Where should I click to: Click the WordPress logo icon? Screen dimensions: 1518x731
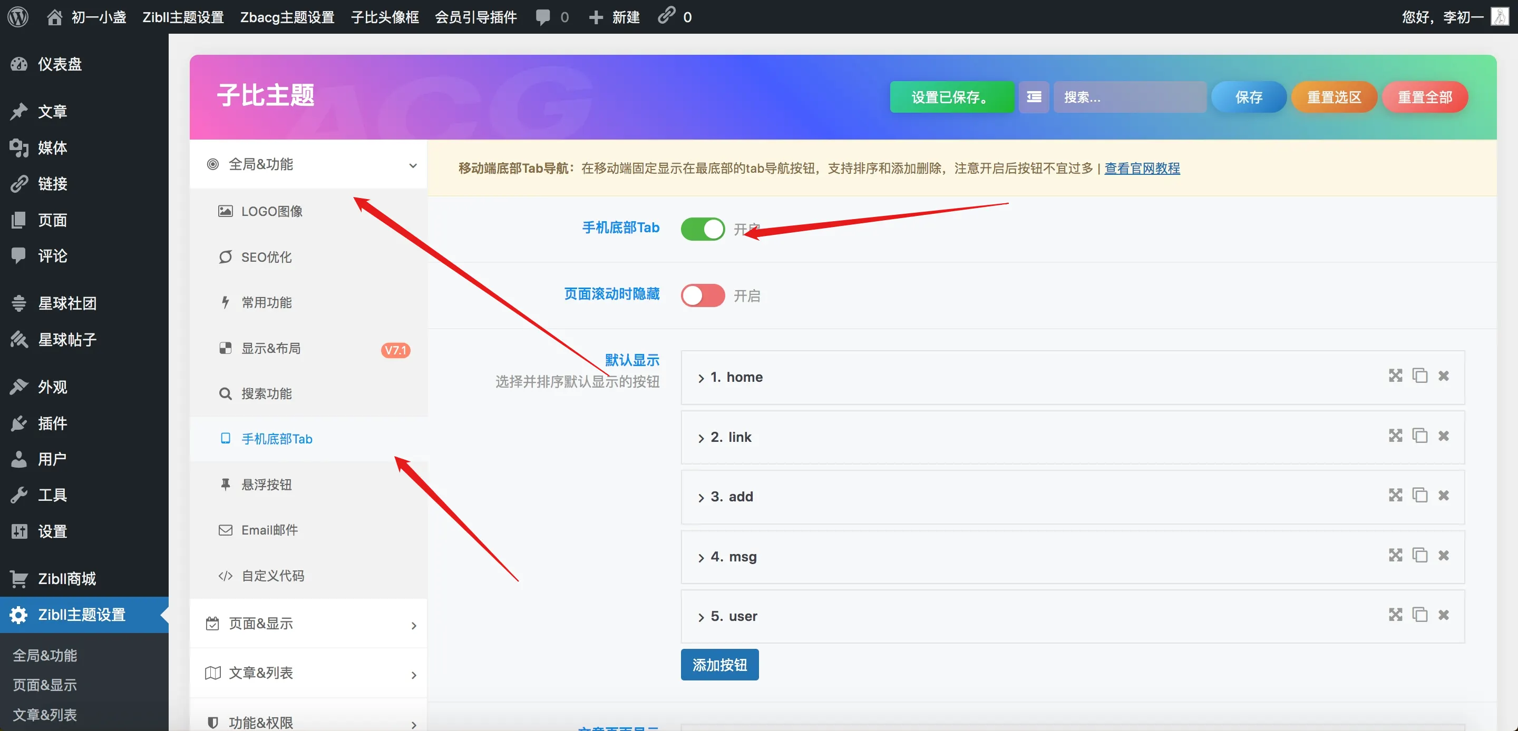18,16
